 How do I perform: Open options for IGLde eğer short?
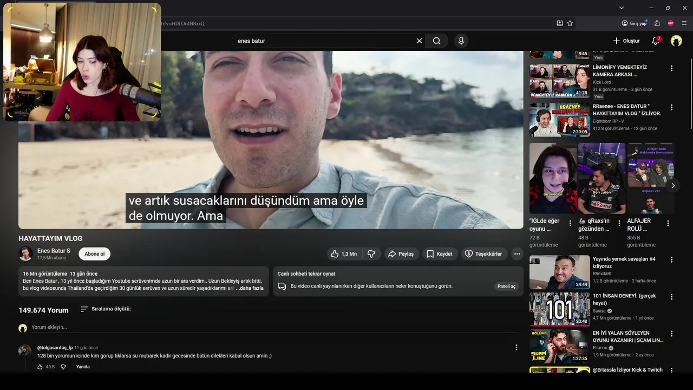pos(570,223)
